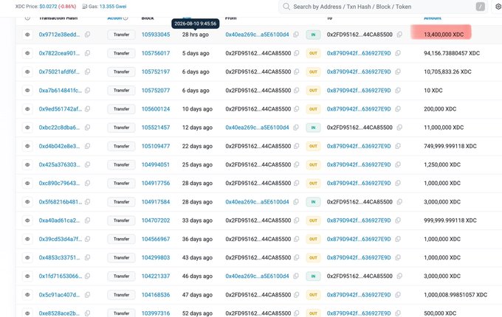
Task: Open transaction 0xa40ad61ca2
Action: tap(59, 220)
